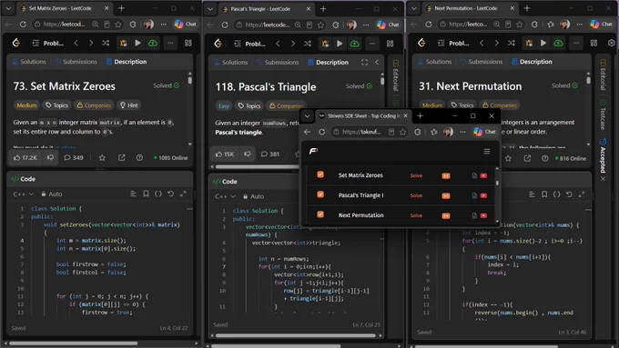The image size is (619, 348).
Task: Open tab list dropdown in Strivers SDE Sheet browser
Action: click(x=307, y=116)
